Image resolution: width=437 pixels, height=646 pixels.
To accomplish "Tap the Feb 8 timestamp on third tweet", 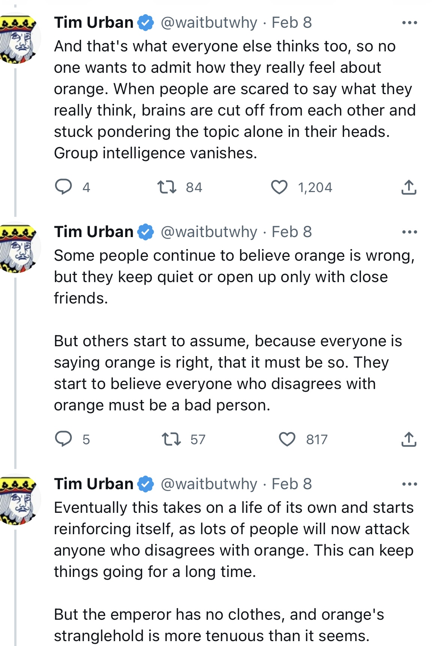I will (292, 484).
